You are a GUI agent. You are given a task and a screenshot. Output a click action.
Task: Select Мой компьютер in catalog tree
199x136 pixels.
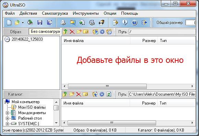[26, 102]
